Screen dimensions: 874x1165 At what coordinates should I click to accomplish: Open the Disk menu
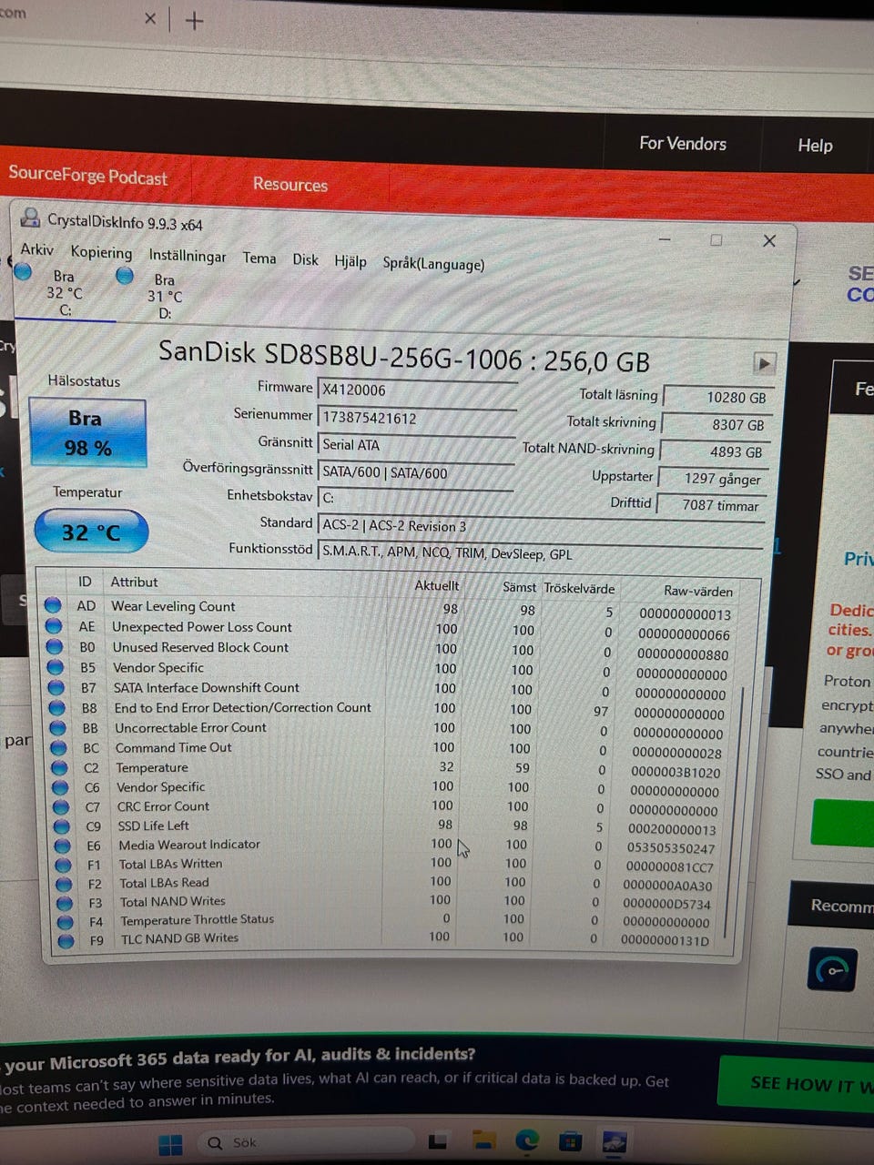point(305,259)
